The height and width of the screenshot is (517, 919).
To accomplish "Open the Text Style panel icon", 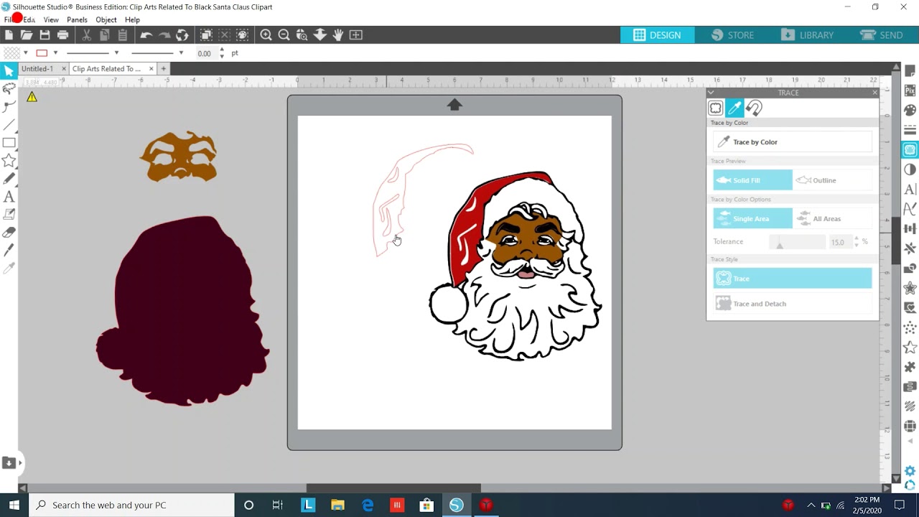I will coord(910,190).
